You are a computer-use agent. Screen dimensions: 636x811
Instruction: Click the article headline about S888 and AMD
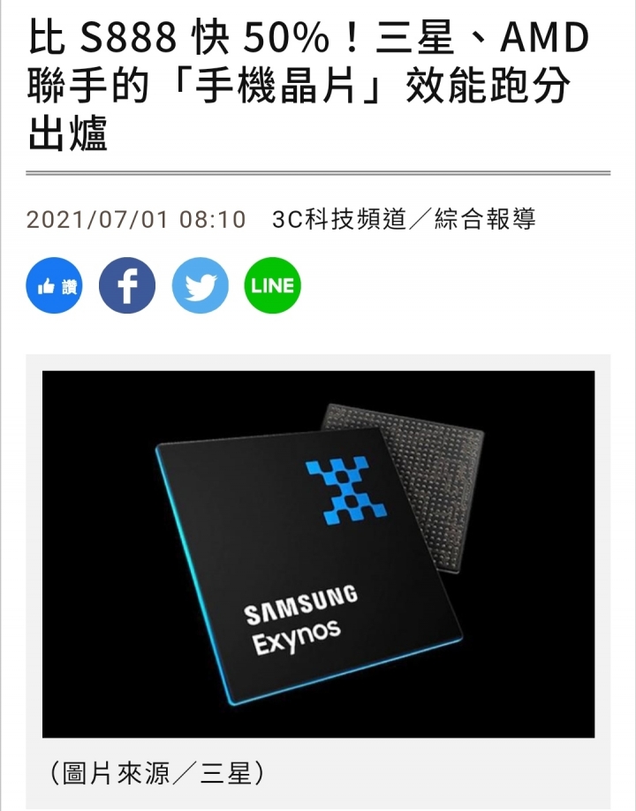308,85
